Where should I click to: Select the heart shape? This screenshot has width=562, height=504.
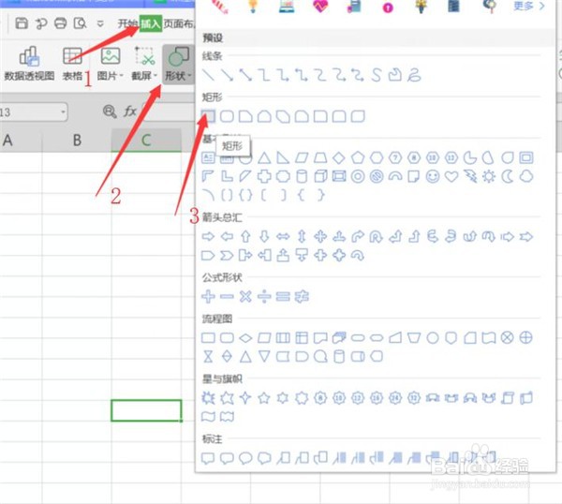click(x=451, y=176)
